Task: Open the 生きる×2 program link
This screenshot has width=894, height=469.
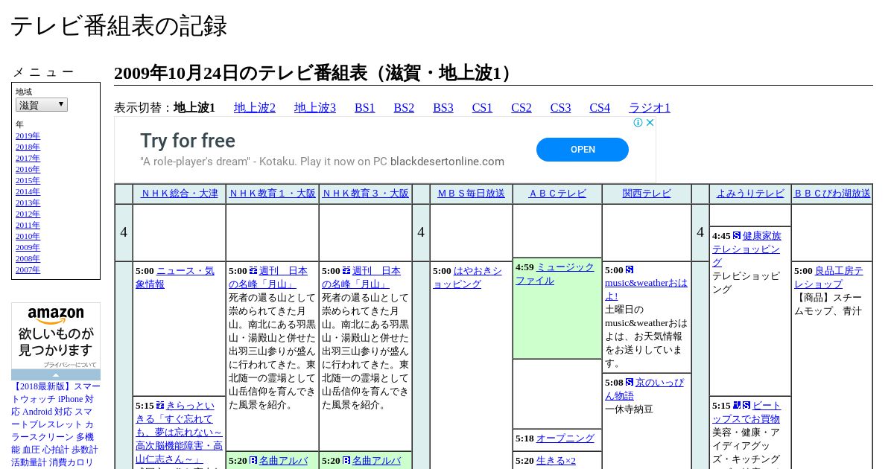Action: (556, 461)
